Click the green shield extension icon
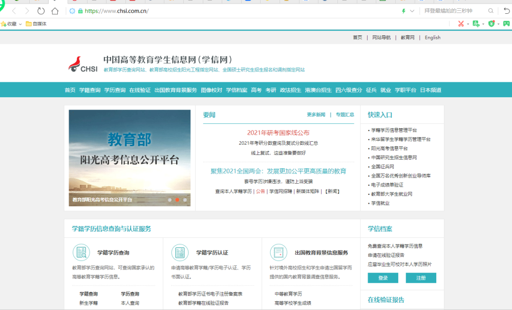 pos(491,24)
